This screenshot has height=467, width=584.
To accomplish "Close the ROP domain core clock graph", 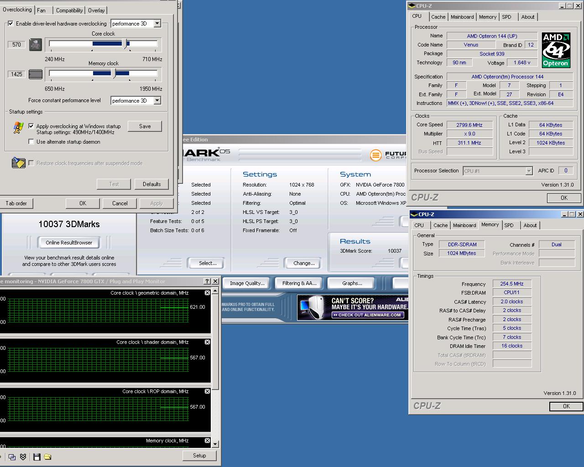I will [207, 391].
